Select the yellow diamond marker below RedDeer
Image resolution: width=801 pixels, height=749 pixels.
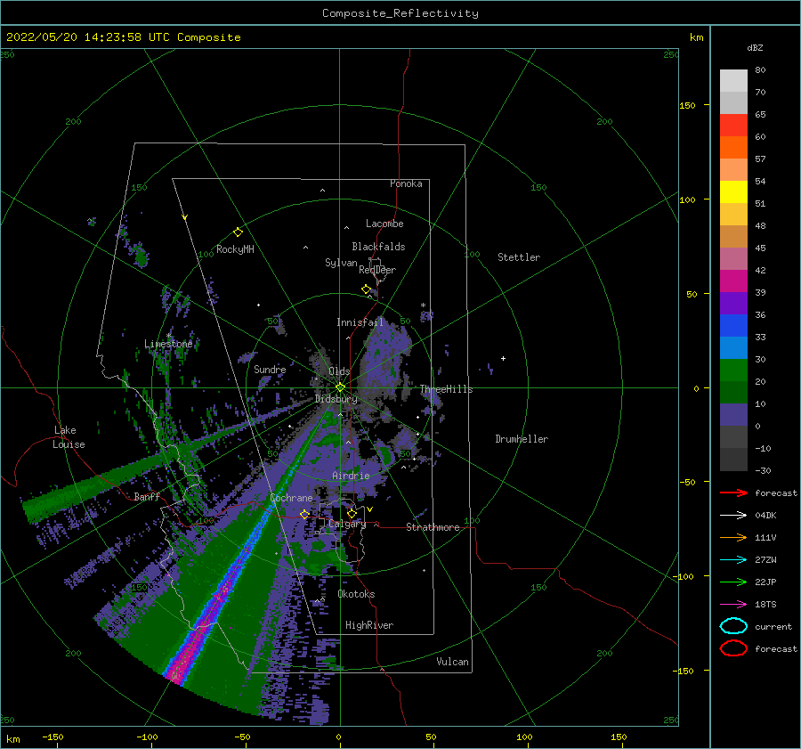coord(367,289)
